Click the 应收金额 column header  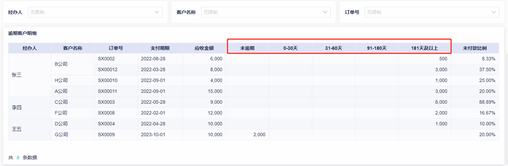click(204, 48)
